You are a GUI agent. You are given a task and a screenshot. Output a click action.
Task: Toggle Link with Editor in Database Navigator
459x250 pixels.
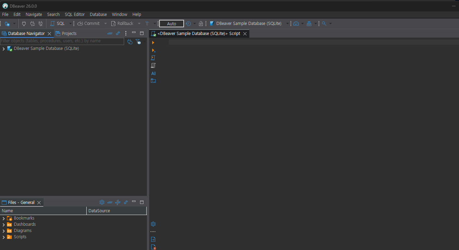click(x=118, y=33)
